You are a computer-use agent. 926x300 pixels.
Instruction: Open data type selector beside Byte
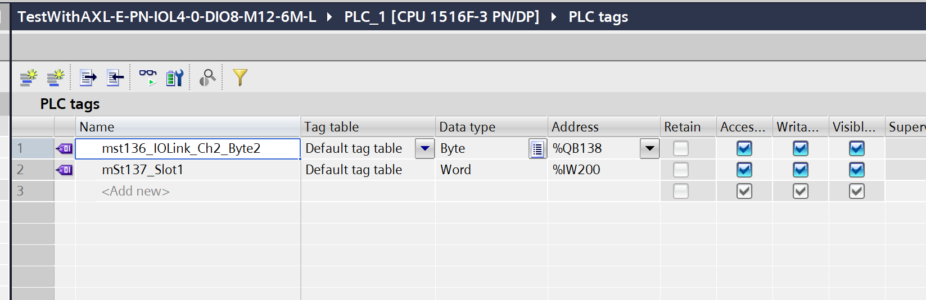(x=537, y=149)
